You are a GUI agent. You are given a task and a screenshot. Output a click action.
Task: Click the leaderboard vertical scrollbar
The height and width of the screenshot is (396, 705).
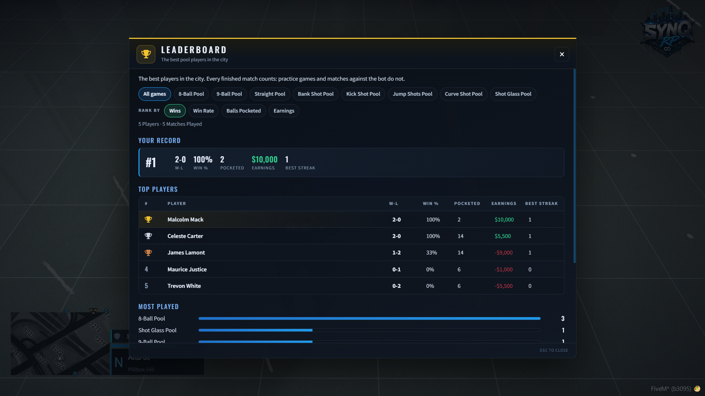tap(574, 166)
